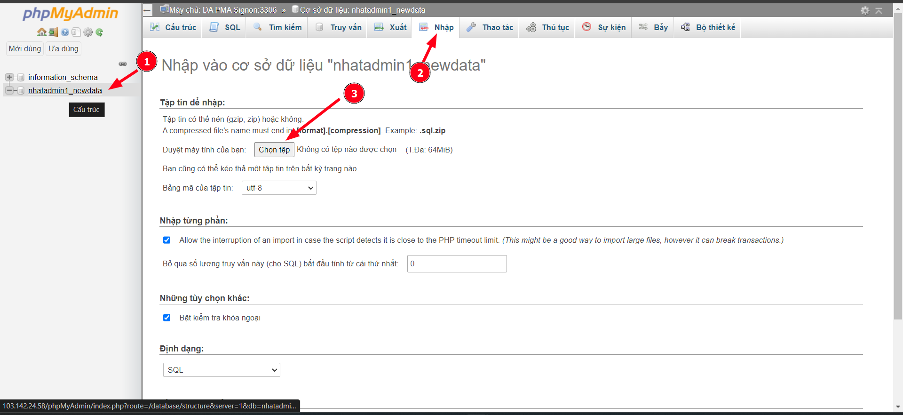Image resolution: width=903 pixels, height=415 pixels.
Task: Open the MySQL documentation pages icon
Action: coord(76,32)
